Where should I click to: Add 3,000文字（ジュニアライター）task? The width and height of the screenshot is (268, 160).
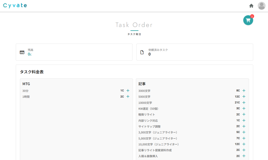pyautogui.click(x=244, y=132)
